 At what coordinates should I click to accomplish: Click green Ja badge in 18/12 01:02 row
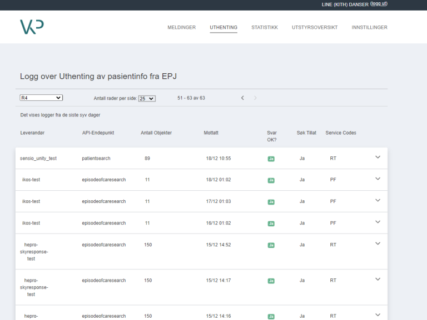pos(271,180)
